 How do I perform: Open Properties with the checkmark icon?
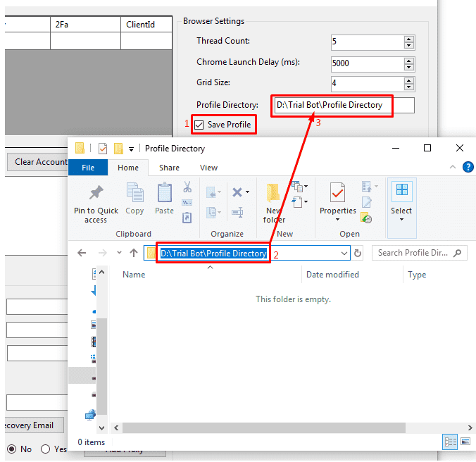tap(337, 192)
